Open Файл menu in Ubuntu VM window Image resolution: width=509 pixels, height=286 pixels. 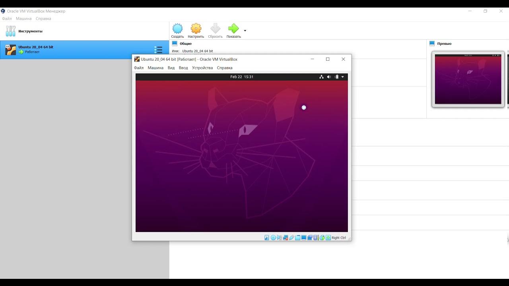tap(139, 68)
